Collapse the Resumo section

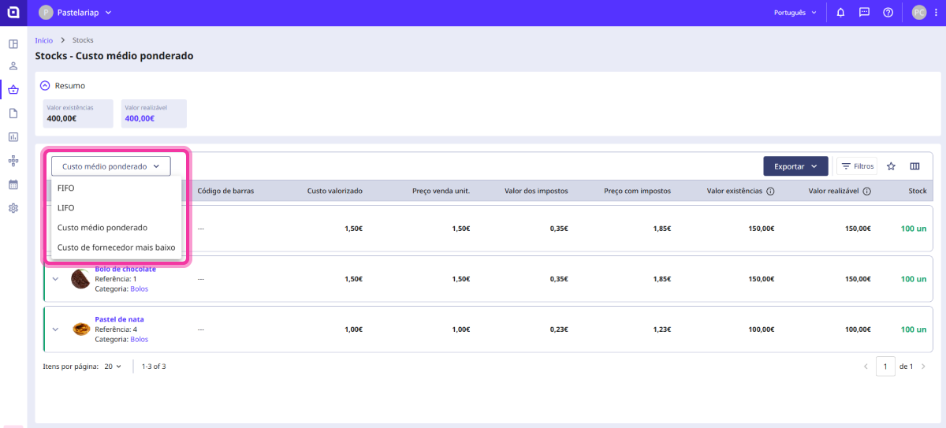[45, 85]
